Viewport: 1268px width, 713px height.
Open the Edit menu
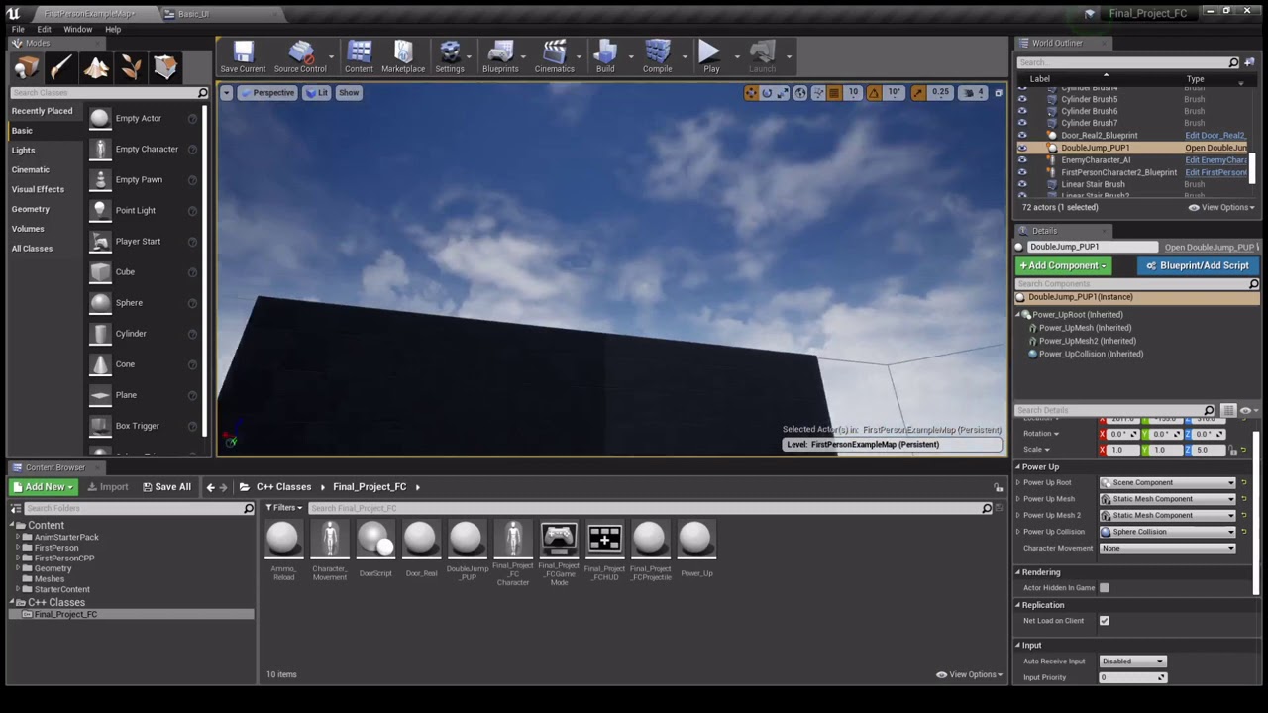click(44, 29)
